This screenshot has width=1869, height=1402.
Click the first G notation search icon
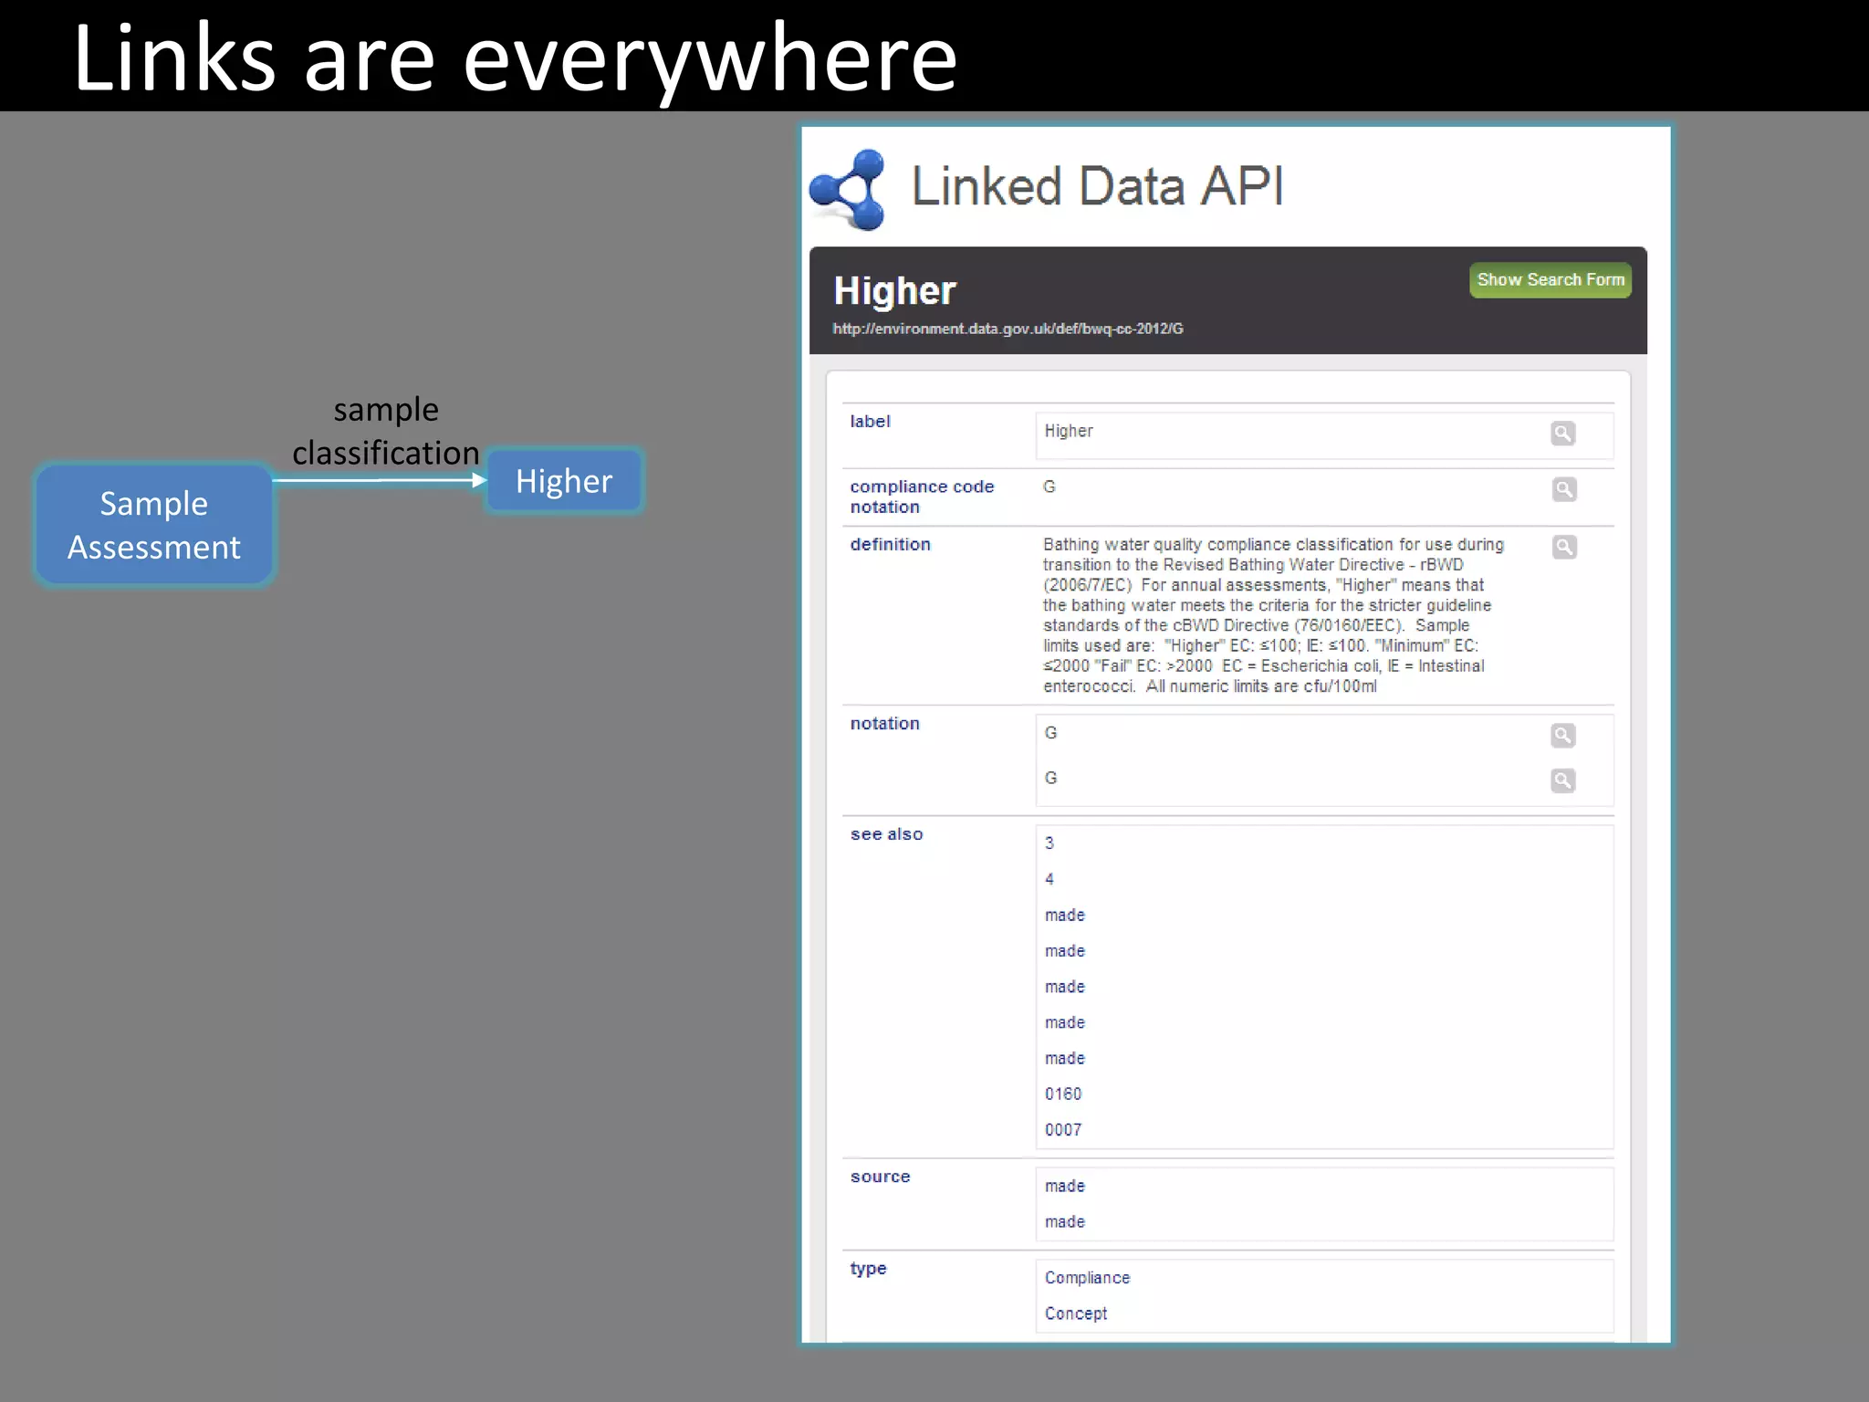point(1562,736)
